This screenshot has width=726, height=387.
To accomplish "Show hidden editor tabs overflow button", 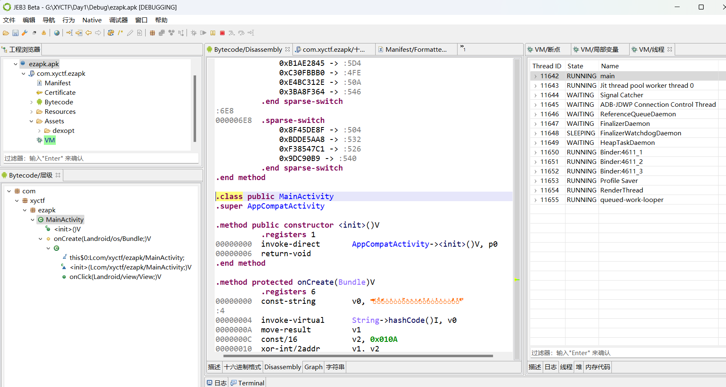I will (x=463, y=48).
